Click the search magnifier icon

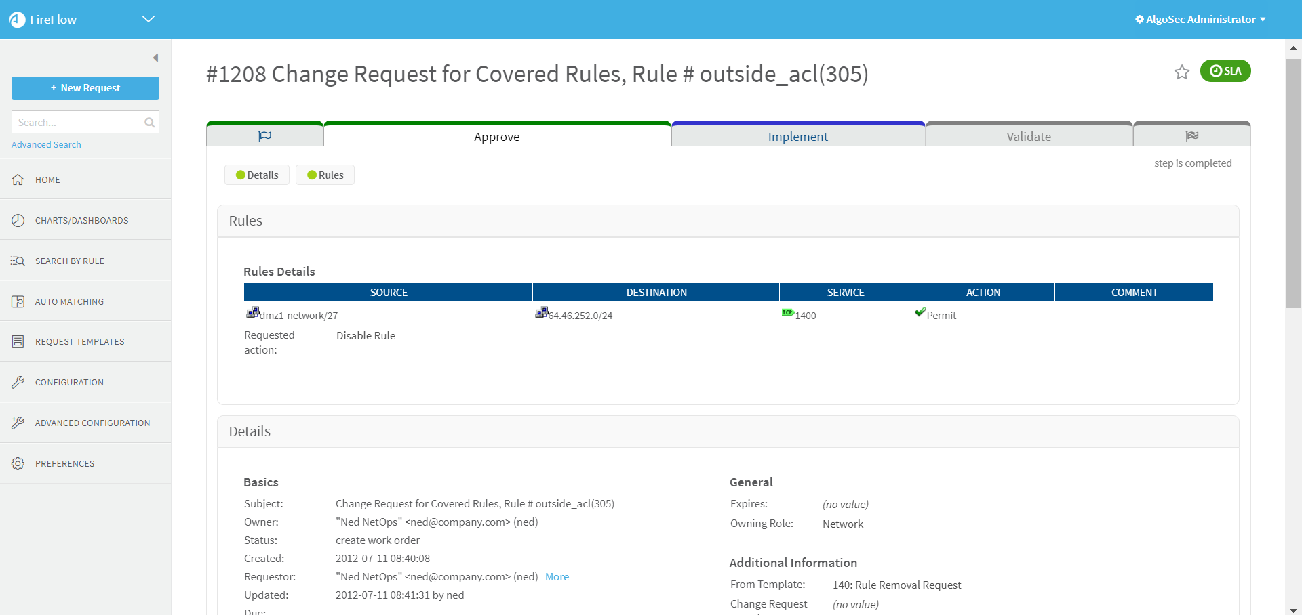[149, 123]
